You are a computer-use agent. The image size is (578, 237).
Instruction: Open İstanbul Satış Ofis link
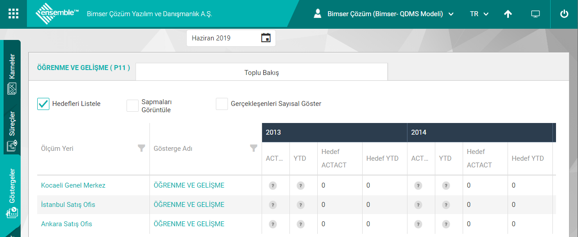pyautogui.click(x=68, y=205)
